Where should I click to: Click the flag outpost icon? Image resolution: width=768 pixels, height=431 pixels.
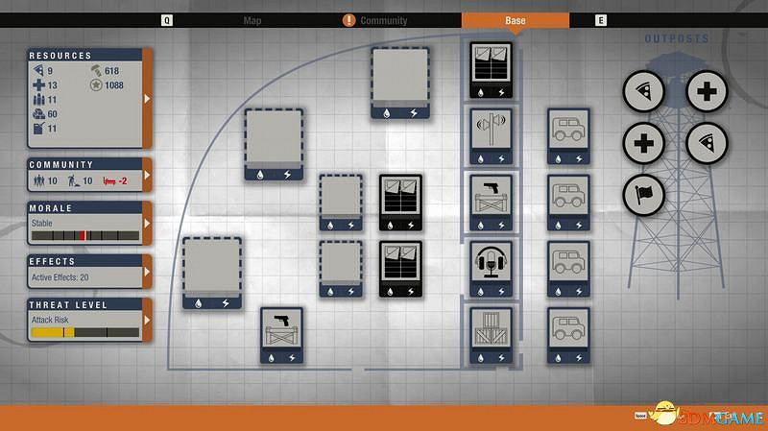[644, 193]
